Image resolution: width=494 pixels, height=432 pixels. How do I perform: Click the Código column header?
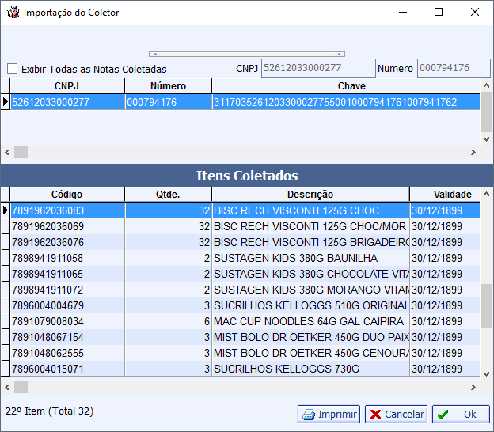click(67, 195)
